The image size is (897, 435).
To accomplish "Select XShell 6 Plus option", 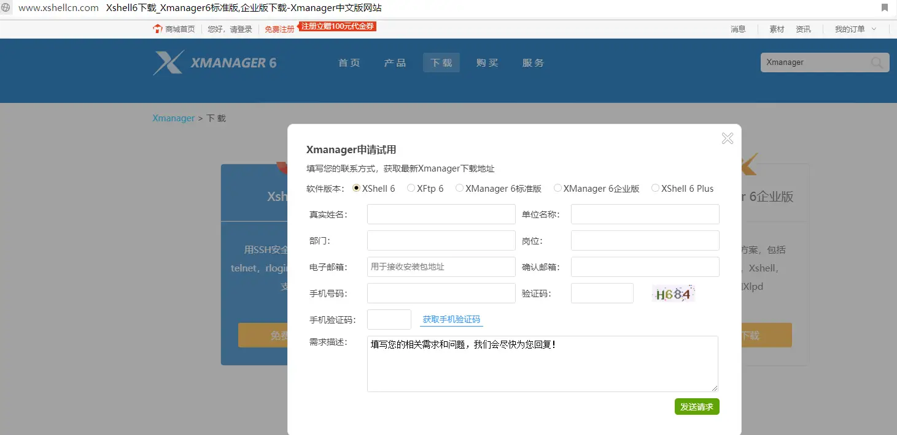I will pos(655,188).
